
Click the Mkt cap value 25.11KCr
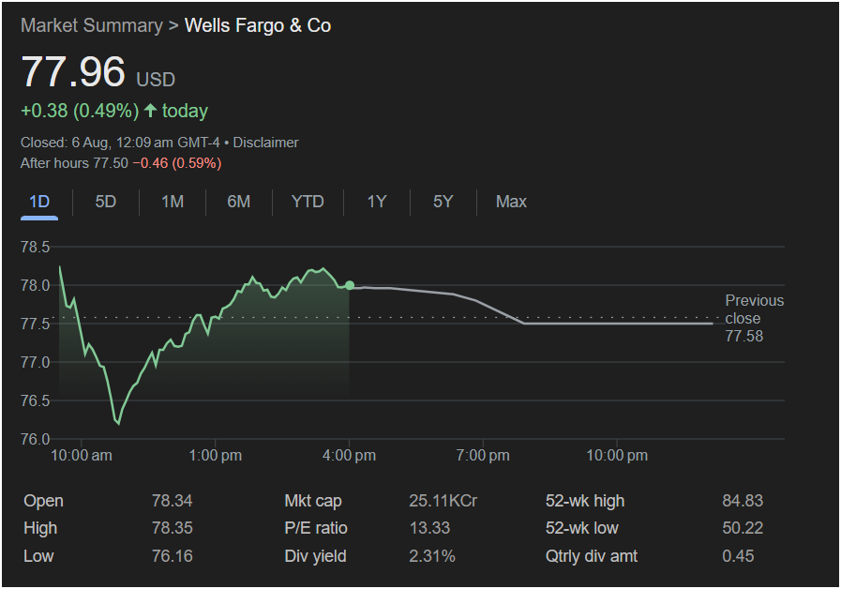click(443, 501)
